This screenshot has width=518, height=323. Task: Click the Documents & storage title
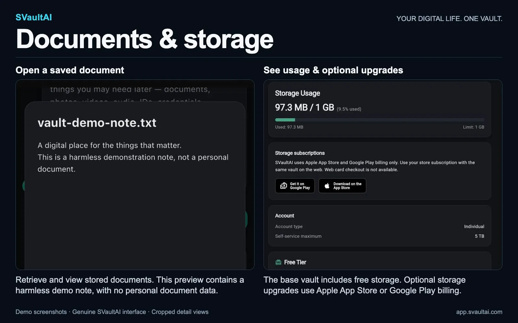pos(145,39)
